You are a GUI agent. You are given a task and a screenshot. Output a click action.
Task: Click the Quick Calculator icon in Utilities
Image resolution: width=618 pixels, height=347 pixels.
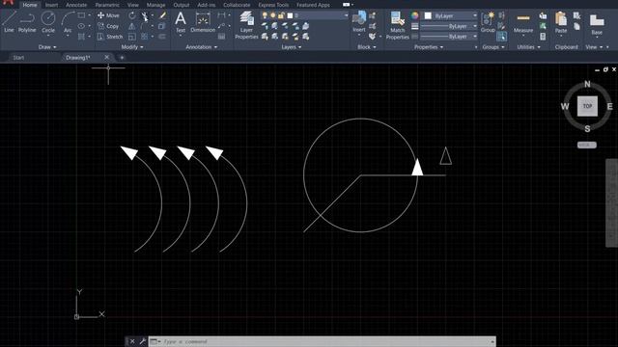click(543, 37)
